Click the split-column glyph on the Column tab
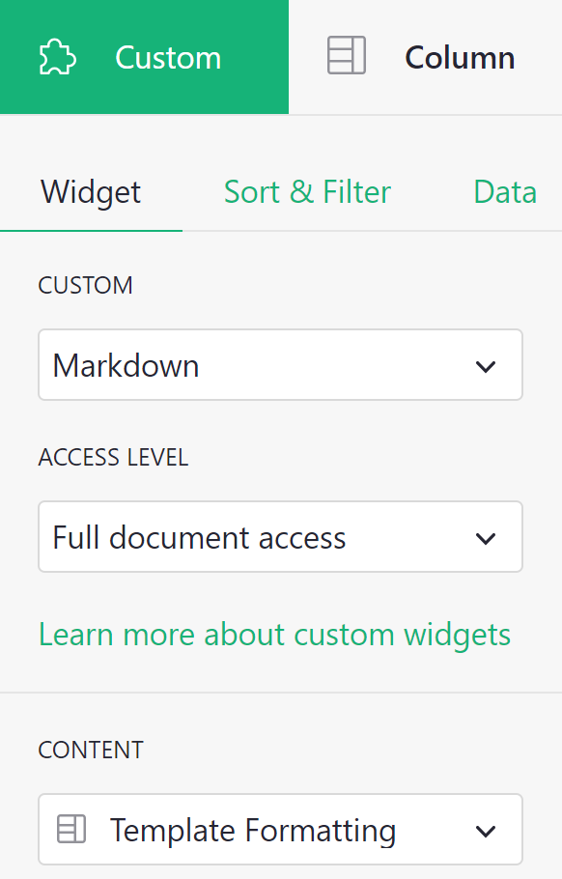The height and width of the screenshot is (879, 562). tap(346, 56)
